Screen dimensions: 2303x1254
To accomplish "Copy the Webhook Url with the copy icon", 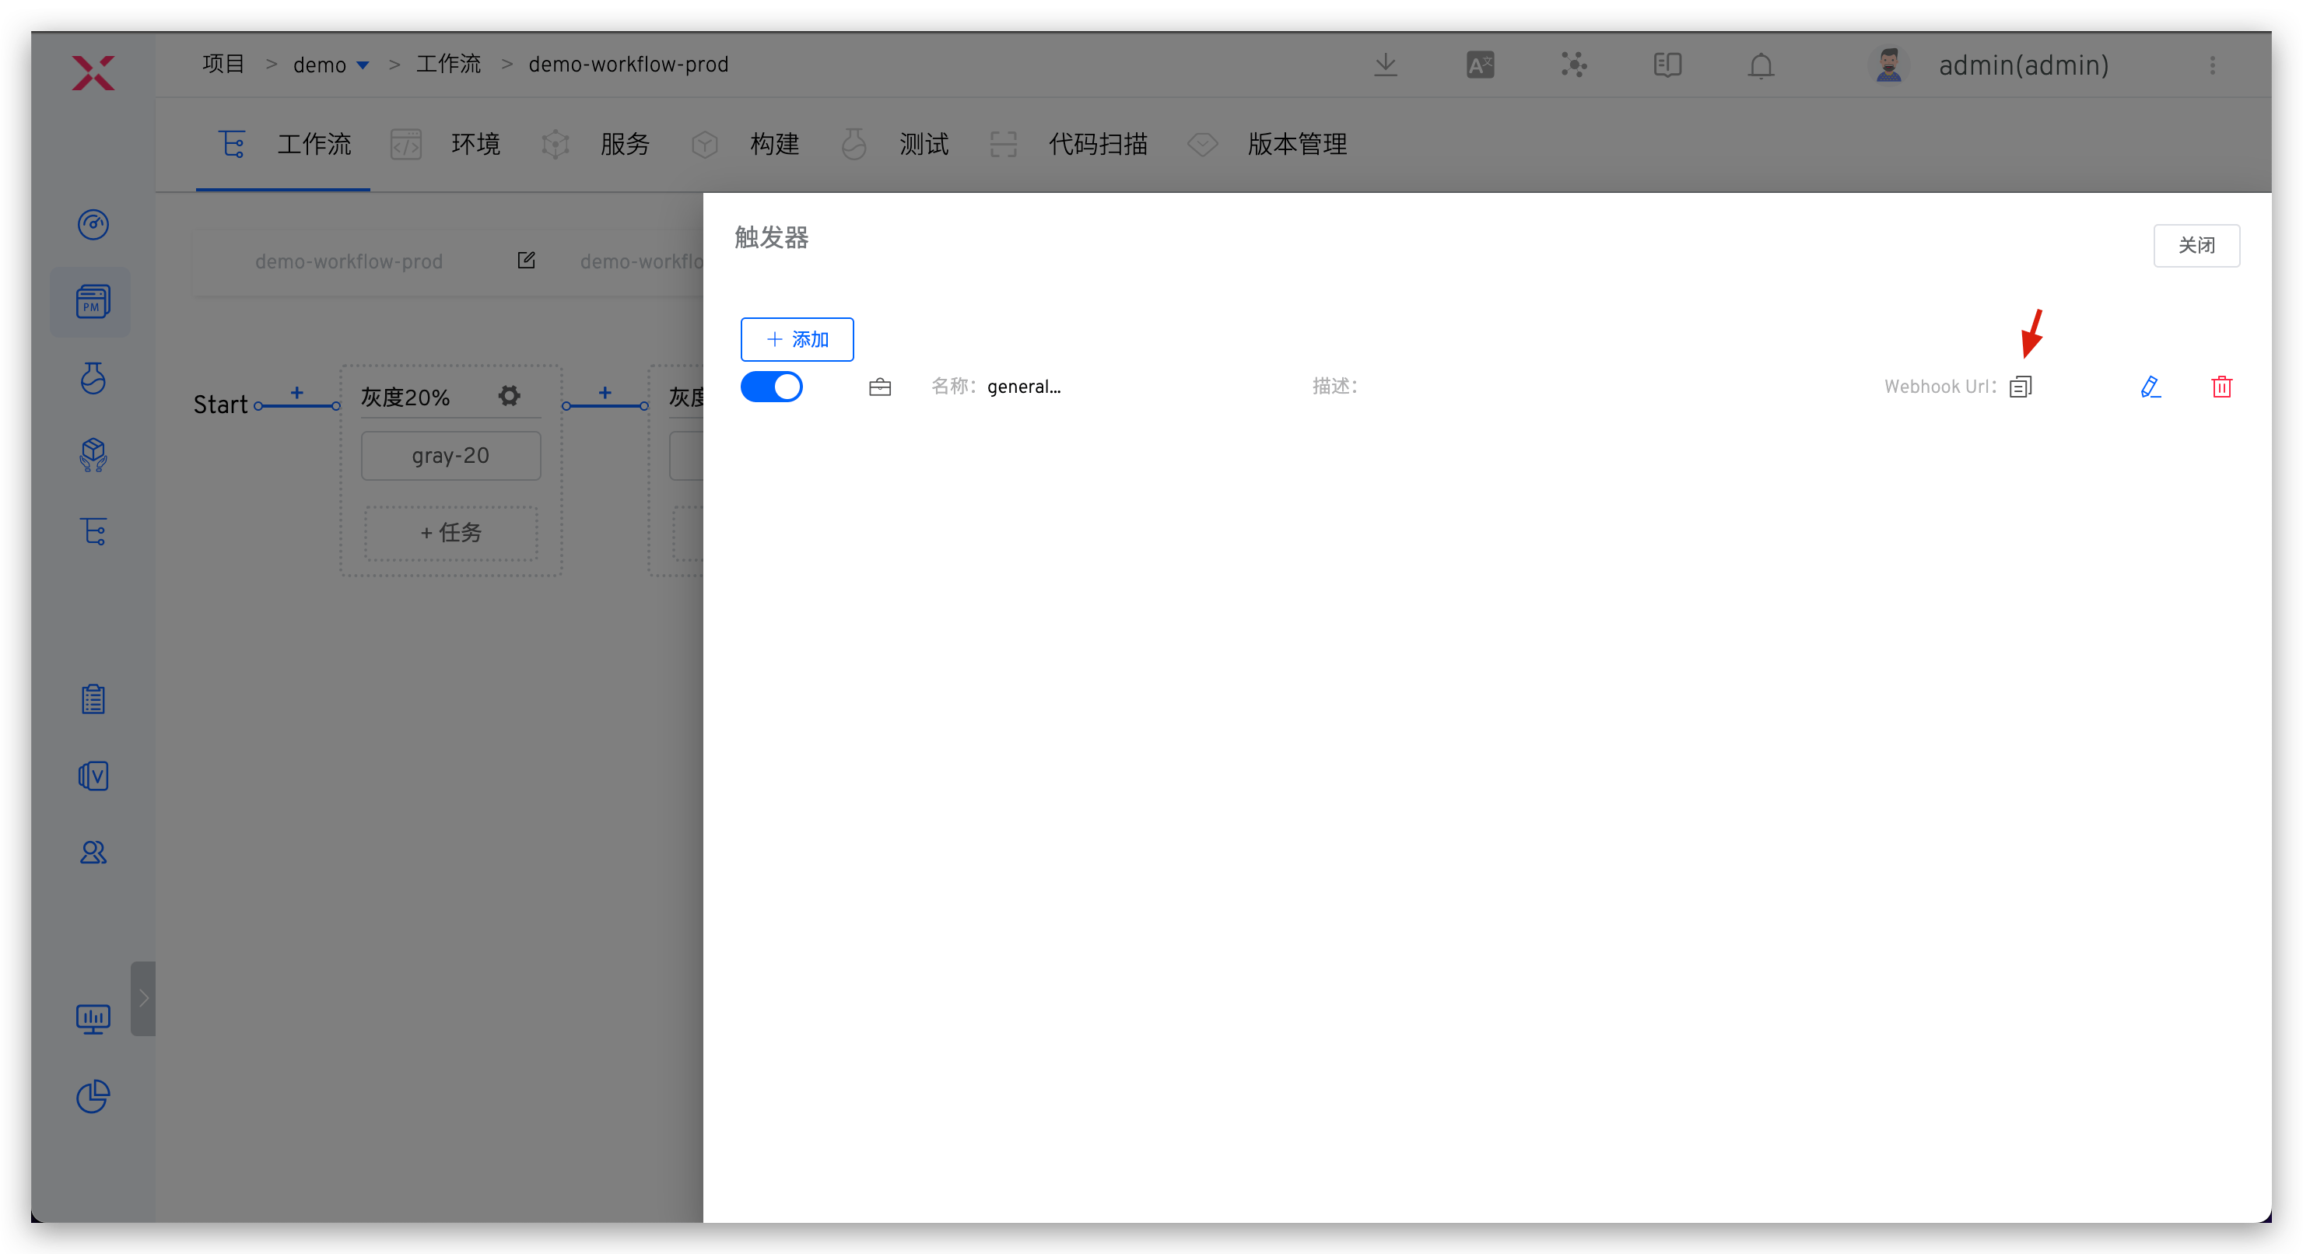I will coord(2021,387).
